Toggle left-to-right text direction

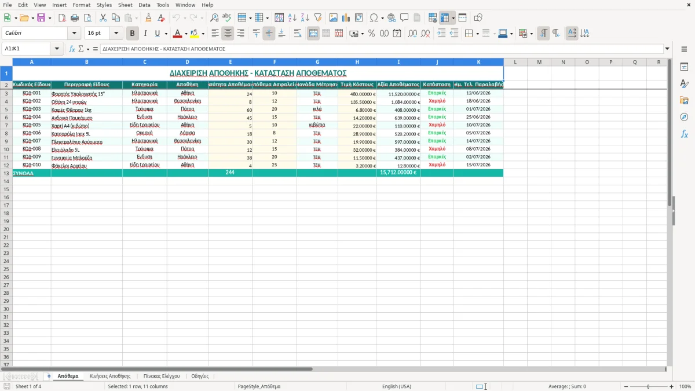click(543, 34)
